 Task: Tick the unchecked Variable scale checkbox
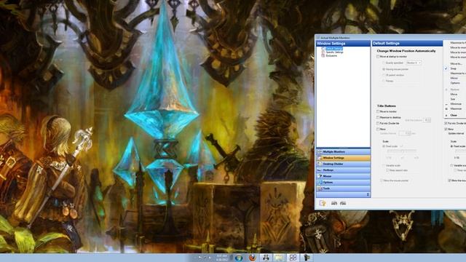coord(384,165)
